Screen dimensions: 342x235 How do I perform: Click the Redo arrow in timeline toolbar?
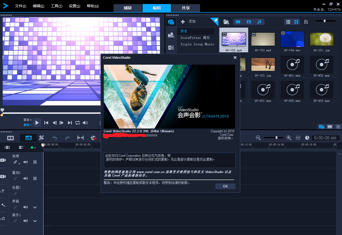click(x=67, y=138)
